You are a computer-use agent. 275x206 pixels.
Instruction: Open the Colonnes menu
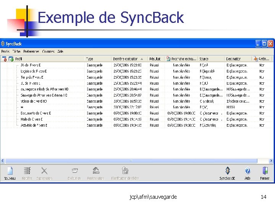48,51
